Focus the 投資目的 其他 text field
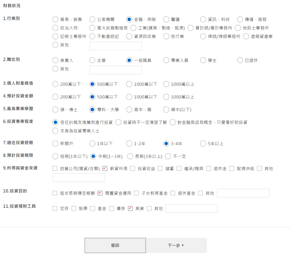 pyautogui.click(x=243, y=193)
